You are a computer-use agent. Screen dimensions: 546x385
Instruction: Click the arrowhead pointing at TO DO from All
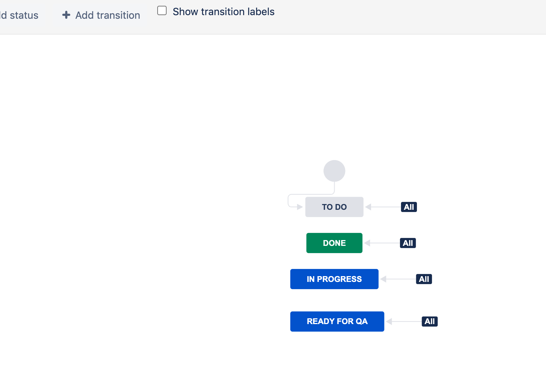pyautogui.click(x=368, y=207)
